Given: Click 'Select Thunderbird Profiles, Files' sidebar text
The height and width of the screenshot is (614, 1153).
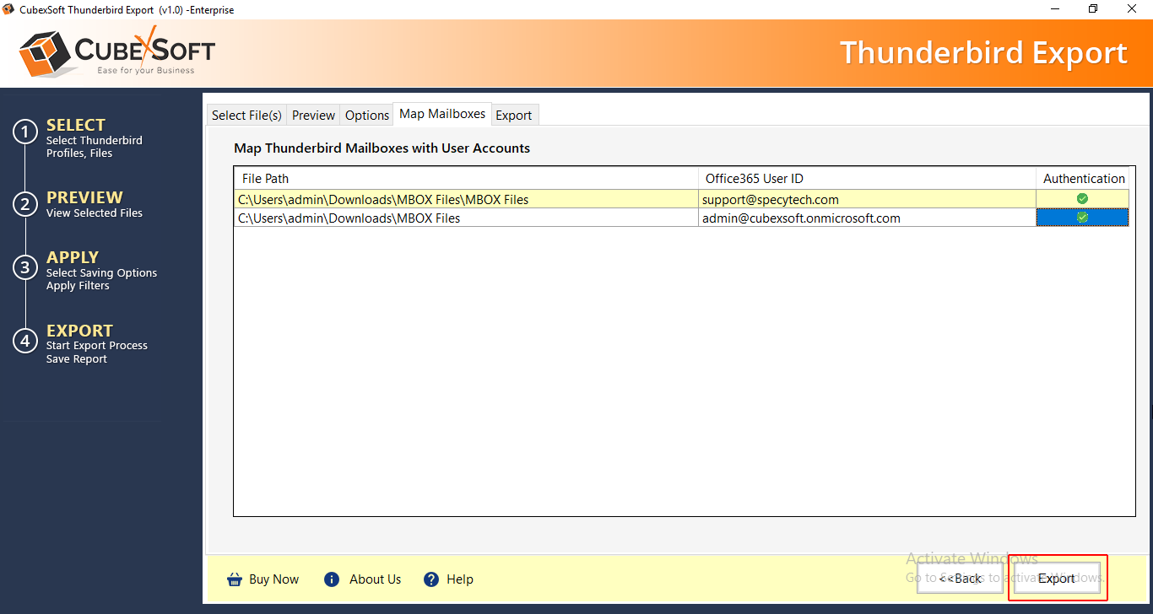Looking at the screenshot, I should (95, 147).
